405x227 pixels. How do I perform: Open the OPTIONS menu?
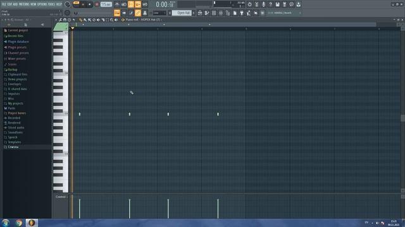coord(42,4)
